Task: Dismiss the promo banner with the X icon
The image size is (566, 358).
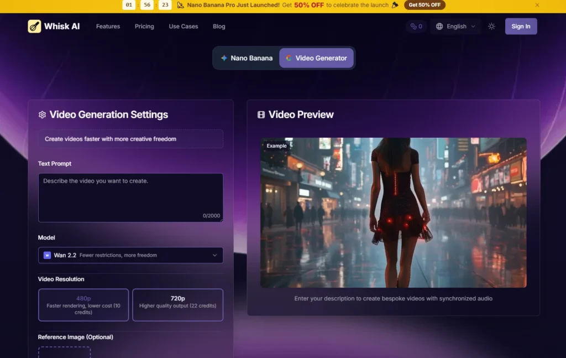Action: pyautogui.click(x=537, y=5)
